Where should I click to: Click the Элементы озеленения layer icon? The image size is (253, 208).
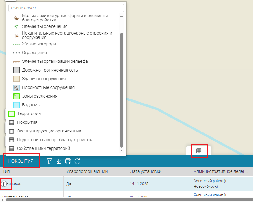click(x=16, y=26)
